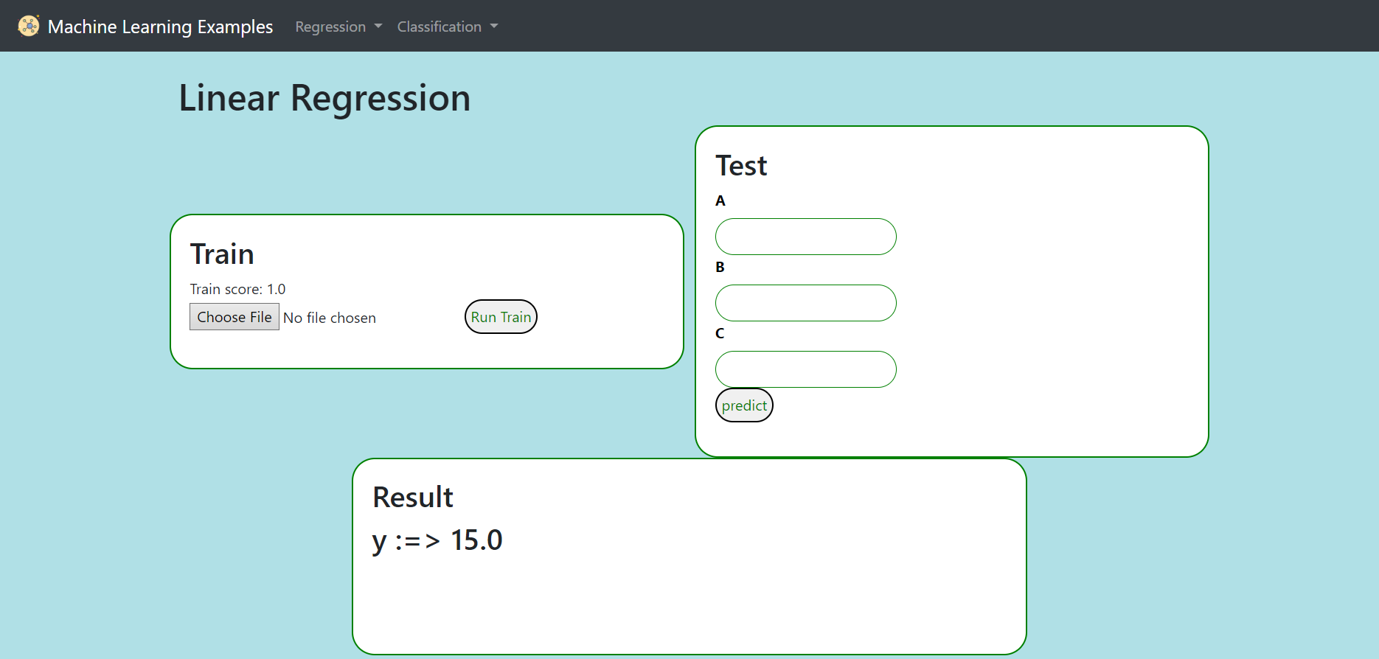
Task: Expand the Classification dropdown menu
Action: pos(448,27)
